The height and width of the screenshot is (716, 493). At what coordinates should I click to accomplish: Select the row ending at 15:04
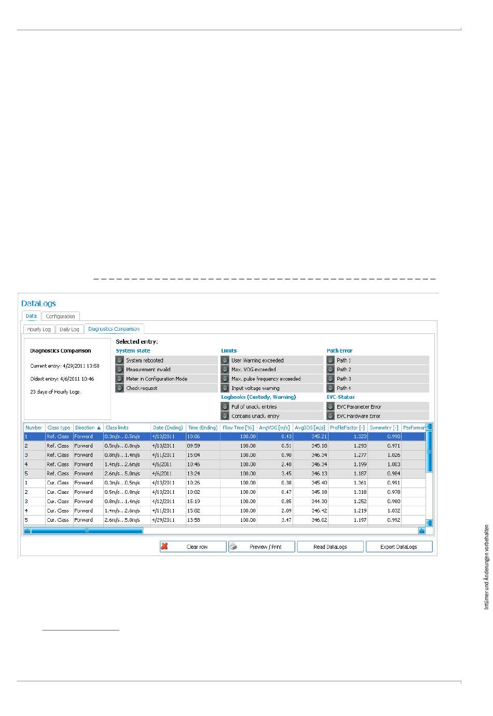[x=225, y=455]
